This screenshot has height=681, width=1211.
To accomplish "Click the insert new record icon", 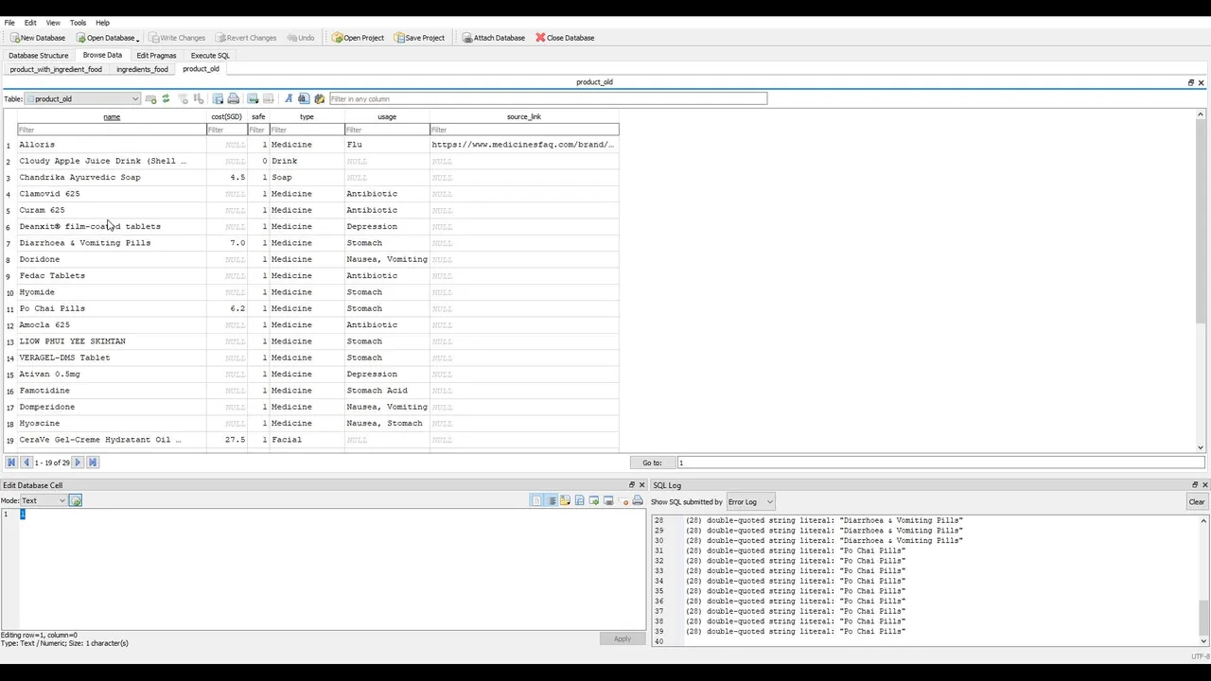I will pos(150,98).
